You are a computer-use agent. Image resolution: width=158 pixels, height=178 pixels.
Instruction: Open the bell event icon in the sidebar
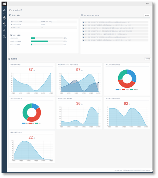pos(4,30)
